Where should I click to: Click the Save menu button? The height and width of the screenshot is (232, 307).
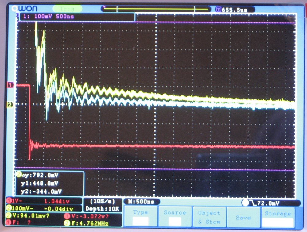(243, 217)
